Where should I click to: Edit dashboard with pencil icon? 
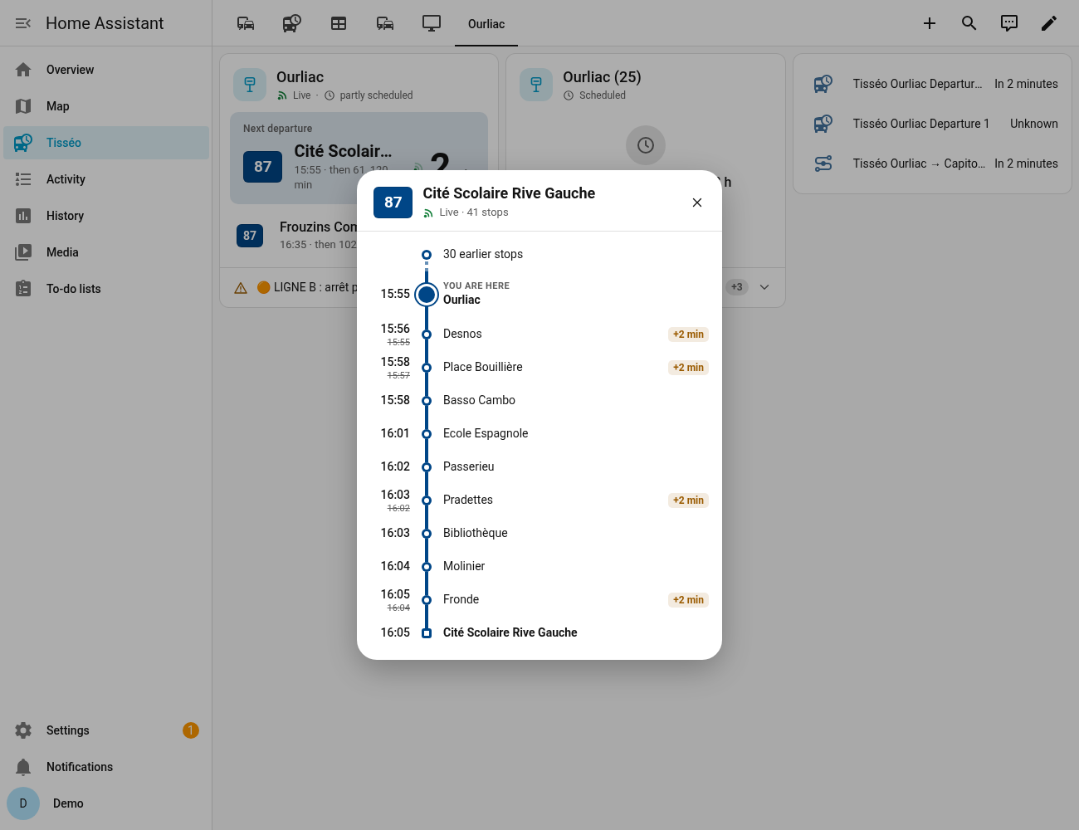tap(1049, 23)
